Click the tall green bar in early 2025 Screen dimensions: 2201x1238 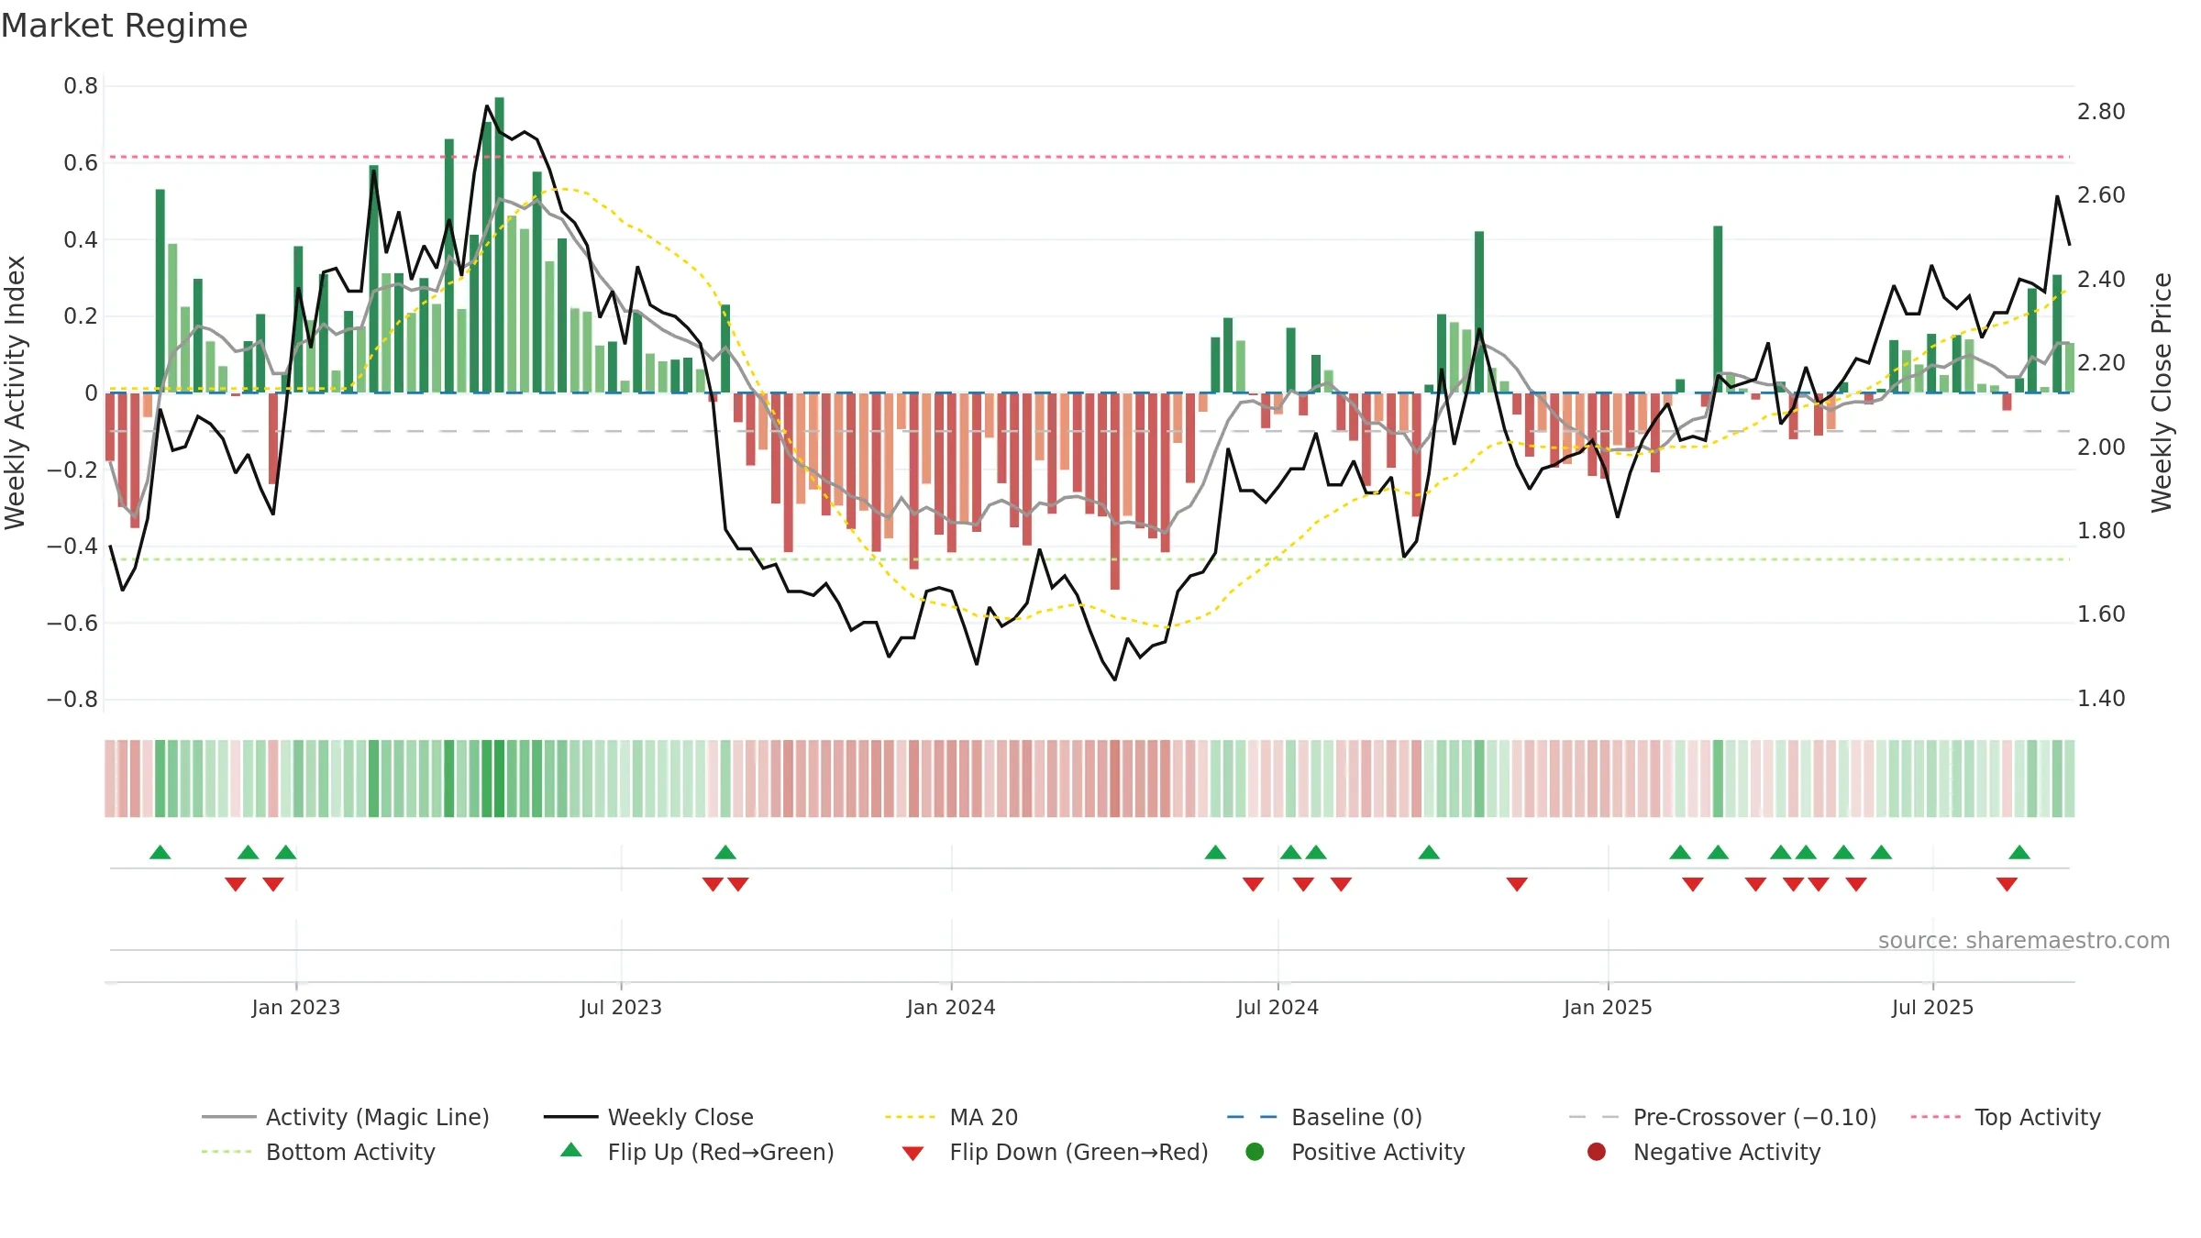(x=1718, y=309)
